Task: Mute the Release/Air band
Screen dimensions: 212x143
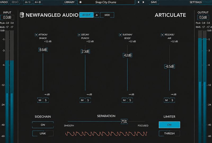Action: click(166, 100)
